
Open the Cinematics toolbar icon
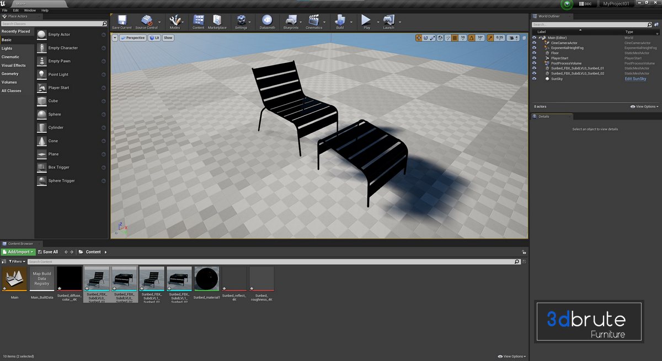(313, 21)
